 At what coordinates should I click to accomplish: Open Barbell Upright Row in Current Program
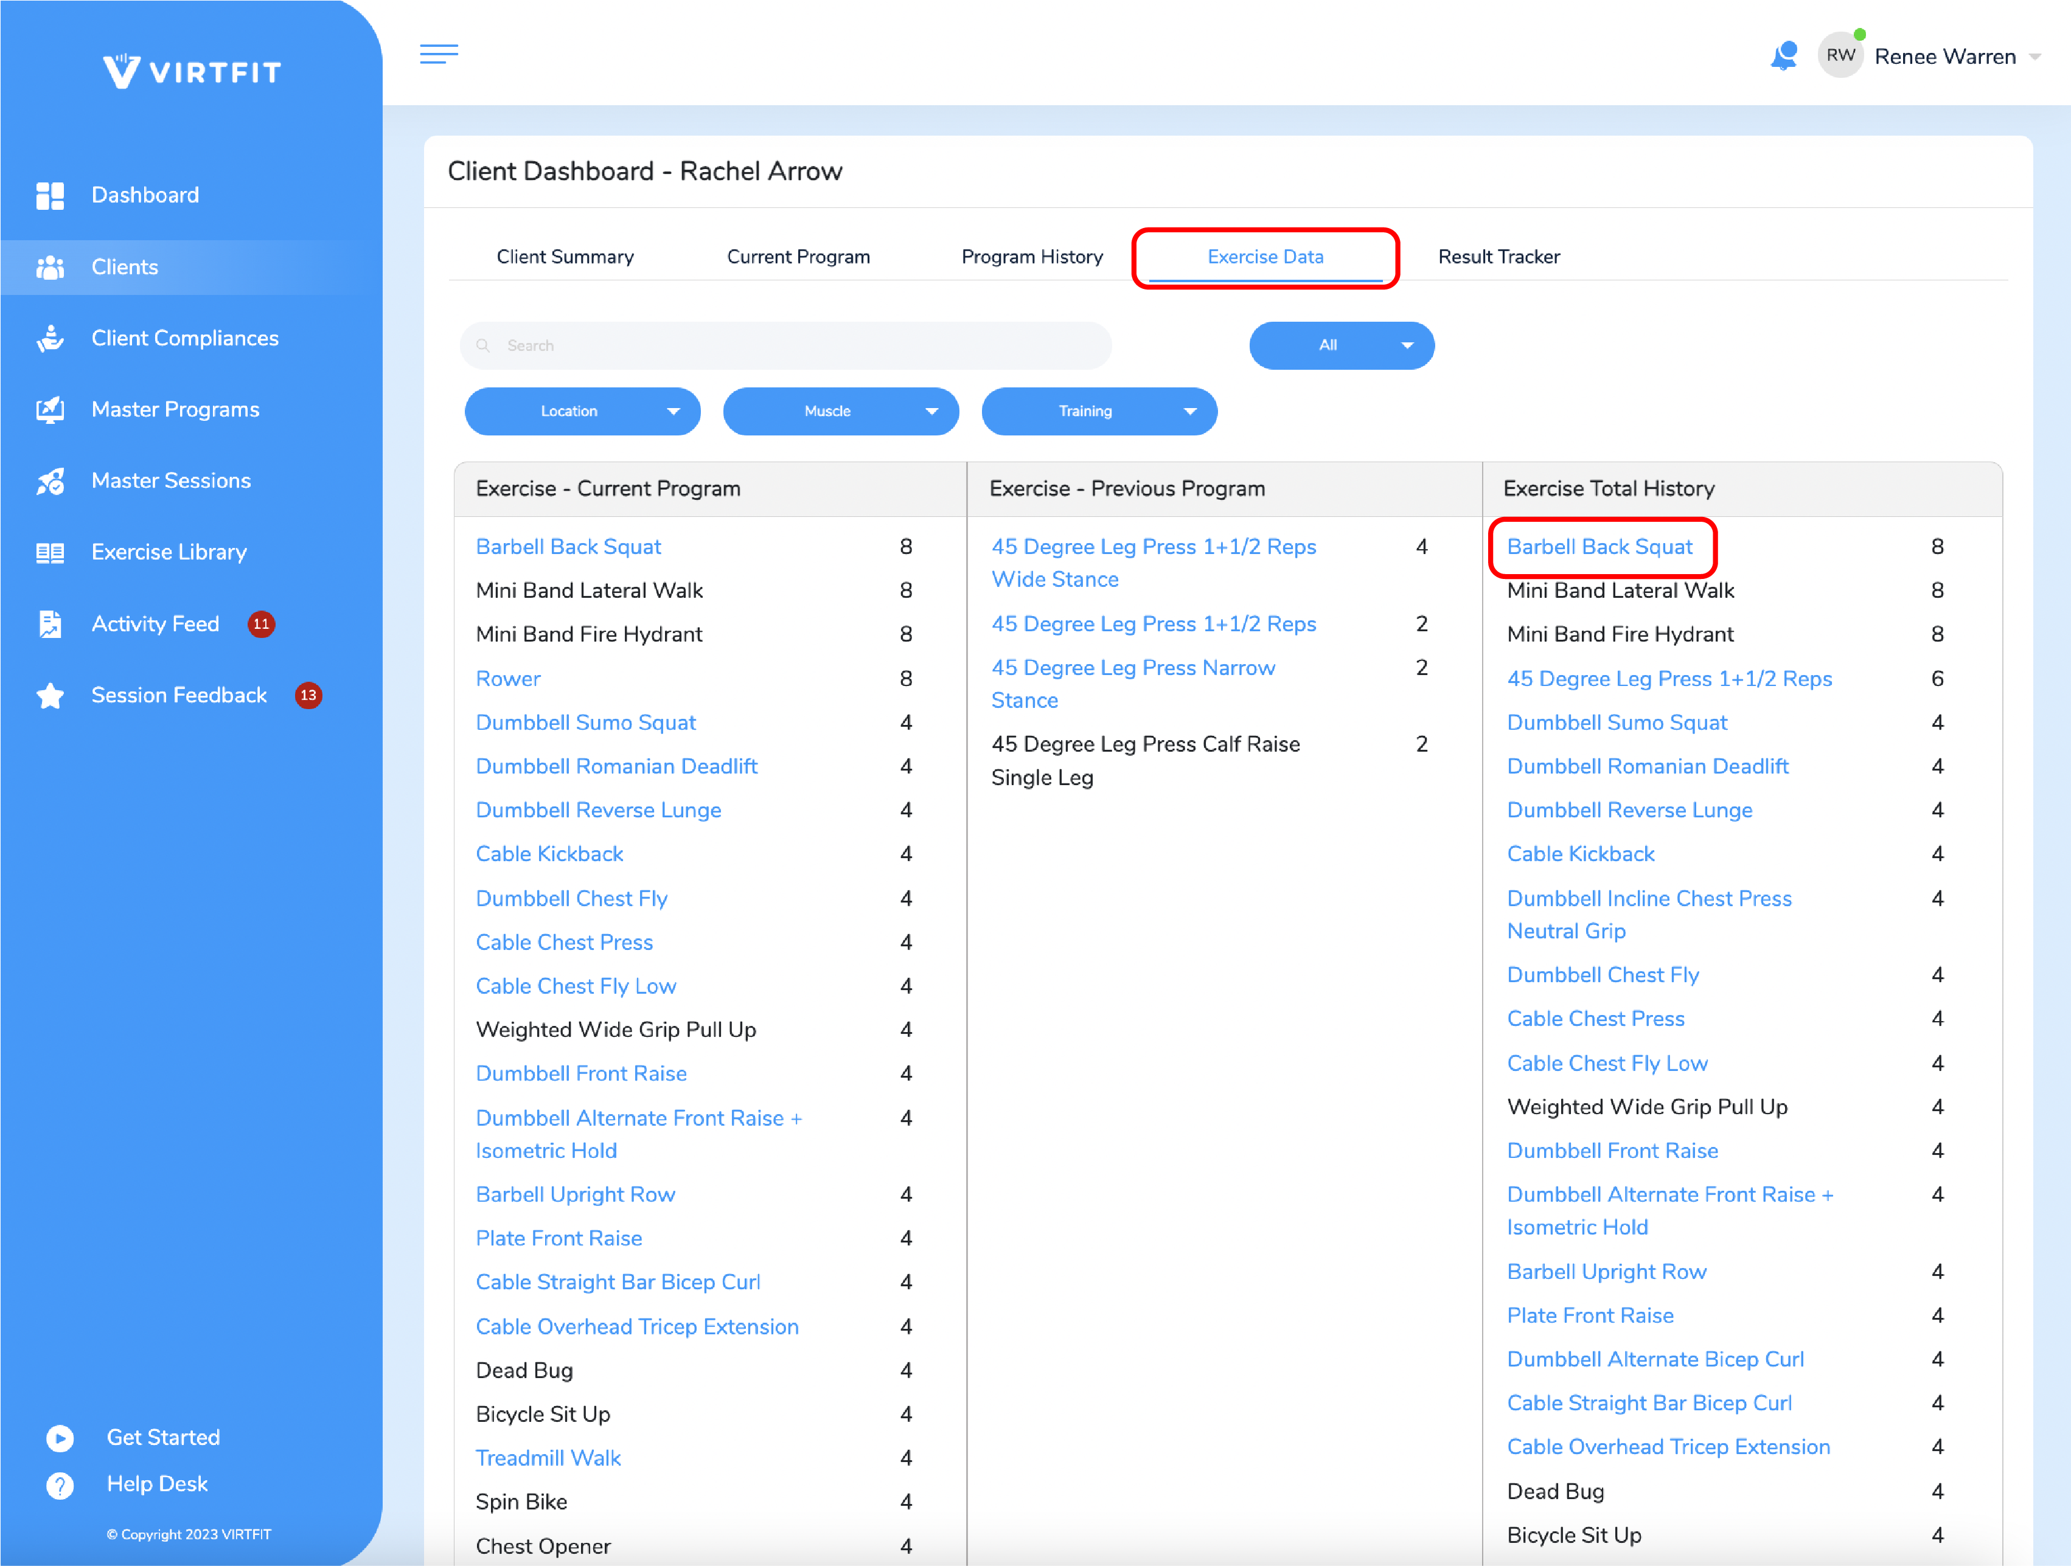576,1195
